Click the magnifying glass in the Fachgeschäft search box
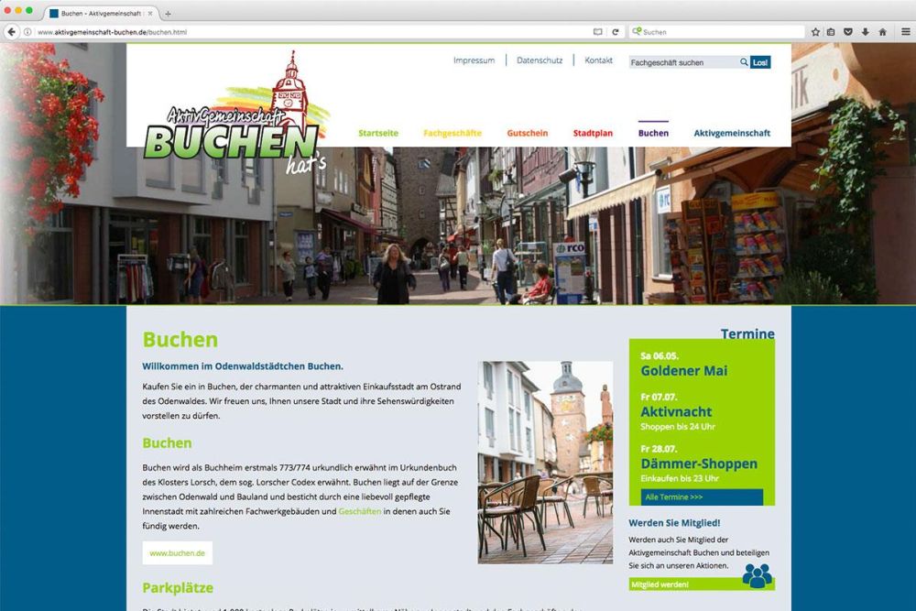This screenshot has height=611, width=916. [x=744, y=62]
